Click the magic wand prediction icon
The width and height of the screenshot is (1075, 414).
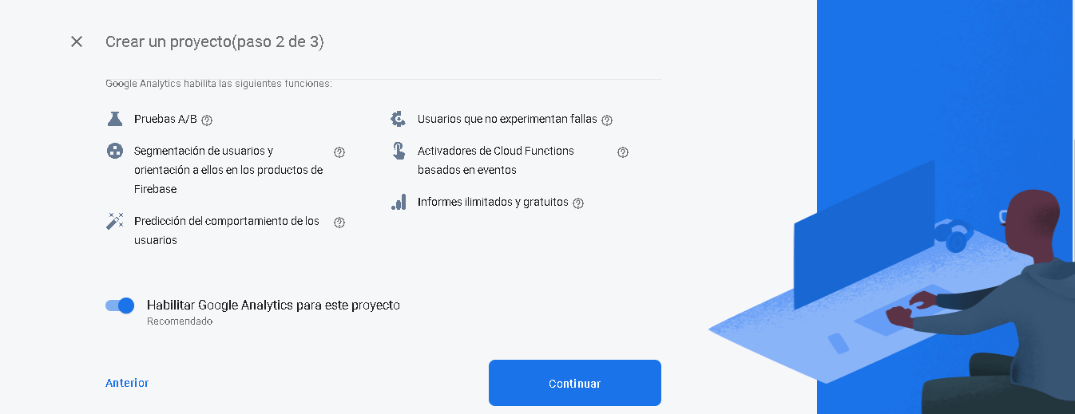(x=115, y=221)
